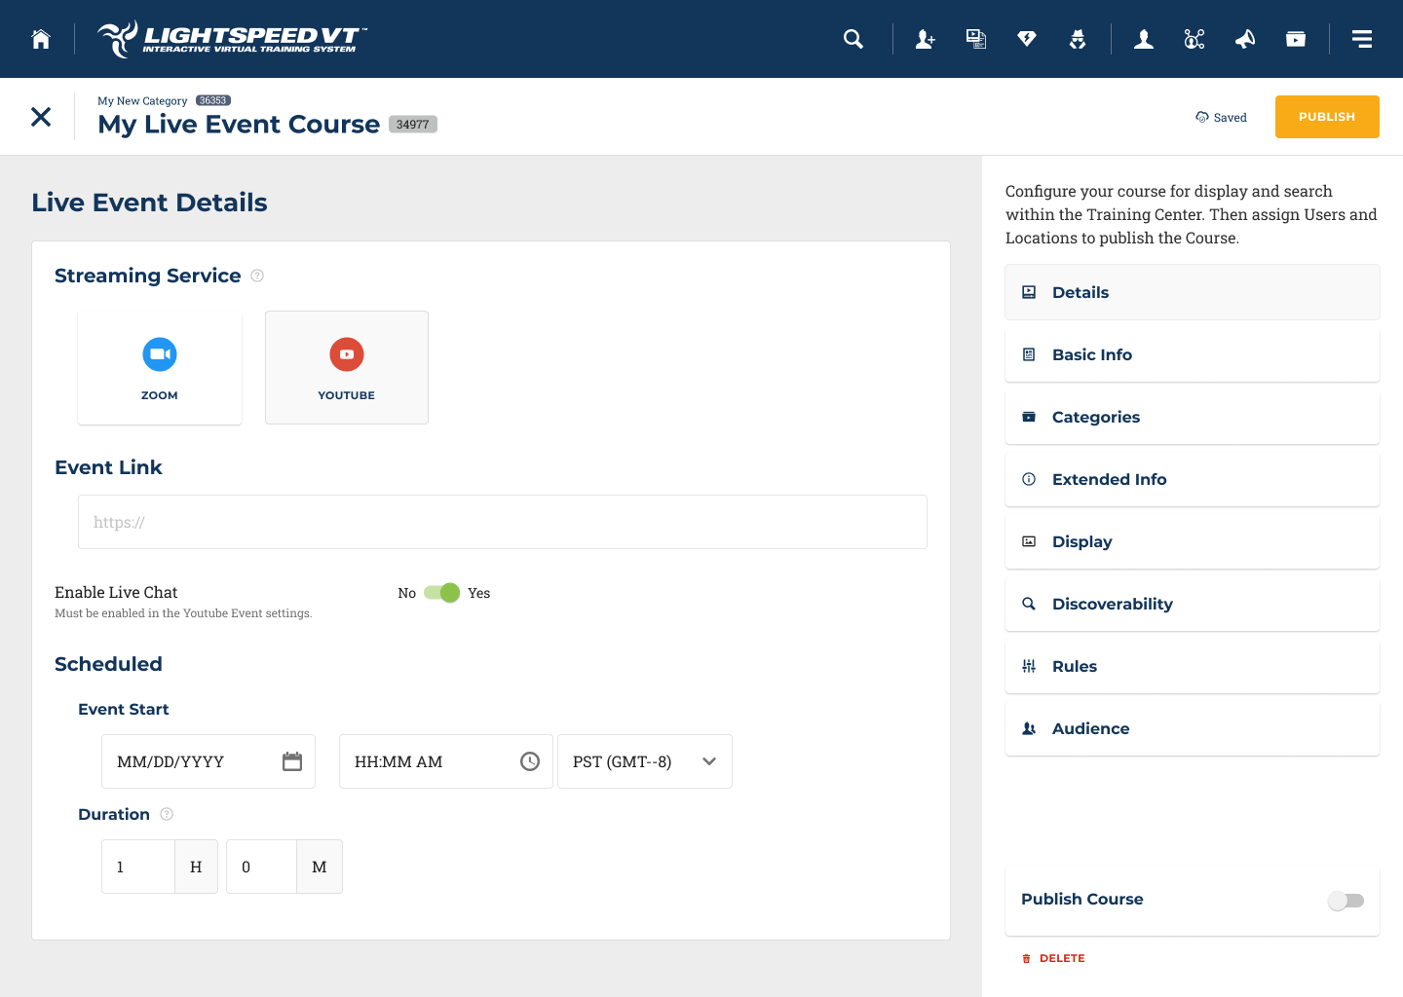Click the megaphone announcements icon
This screenshot has height=997, width=1403.
[1245, 39]
